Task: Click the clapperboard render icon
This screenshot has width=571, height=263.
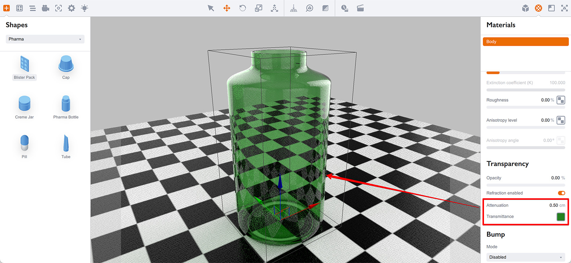Action: pos(360,8)
